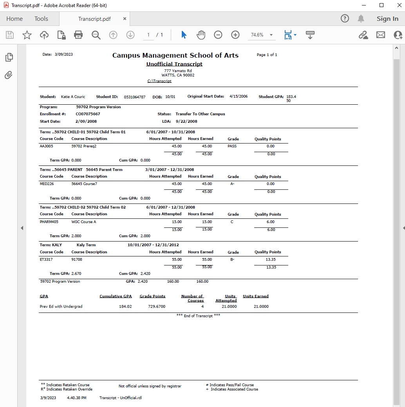
Task: Enable reading mode with presentation icon
Action: coord(310,35)
